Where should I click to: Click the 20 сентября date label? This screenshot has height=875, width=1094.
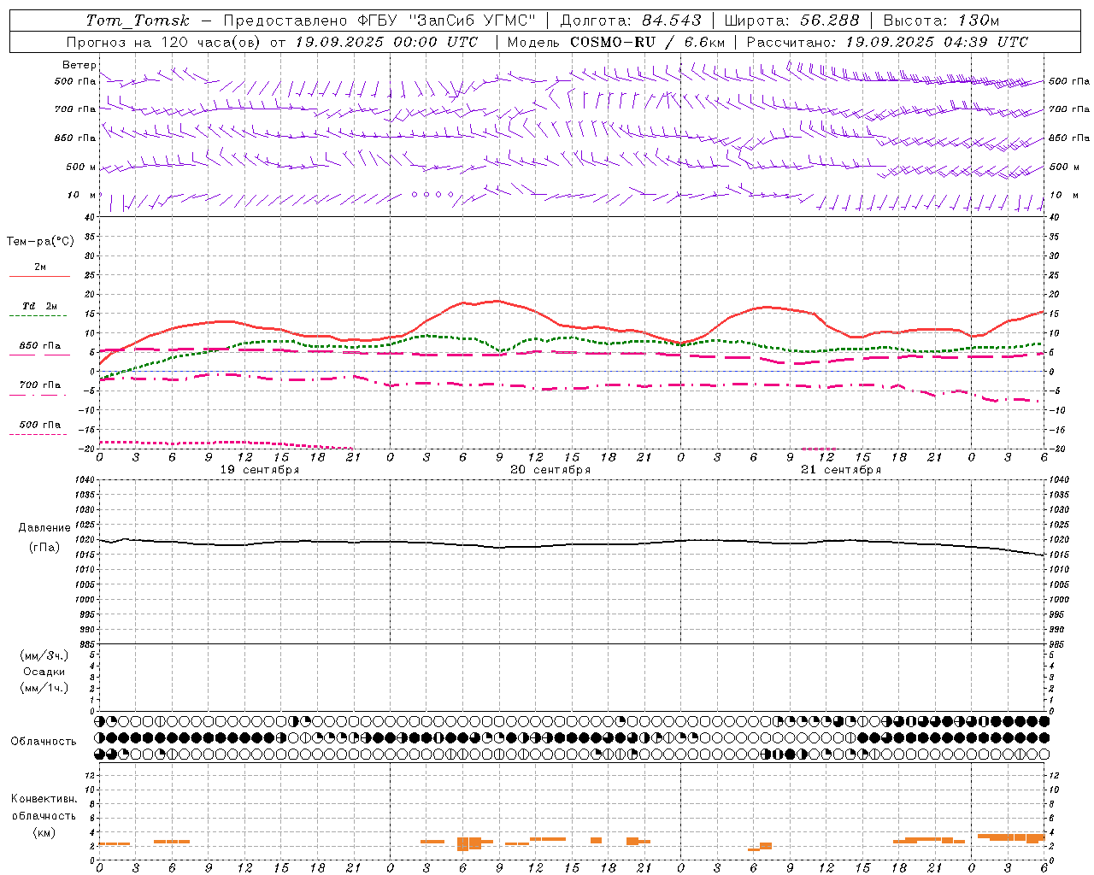coord(550,470)
